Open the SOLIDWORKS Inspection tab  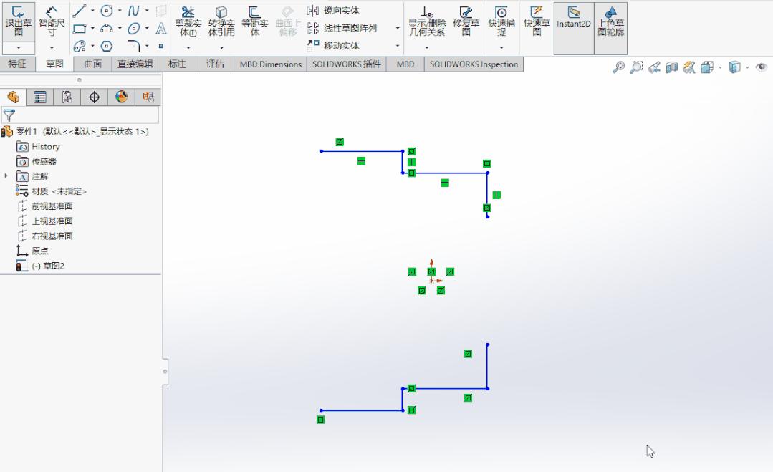471,64
